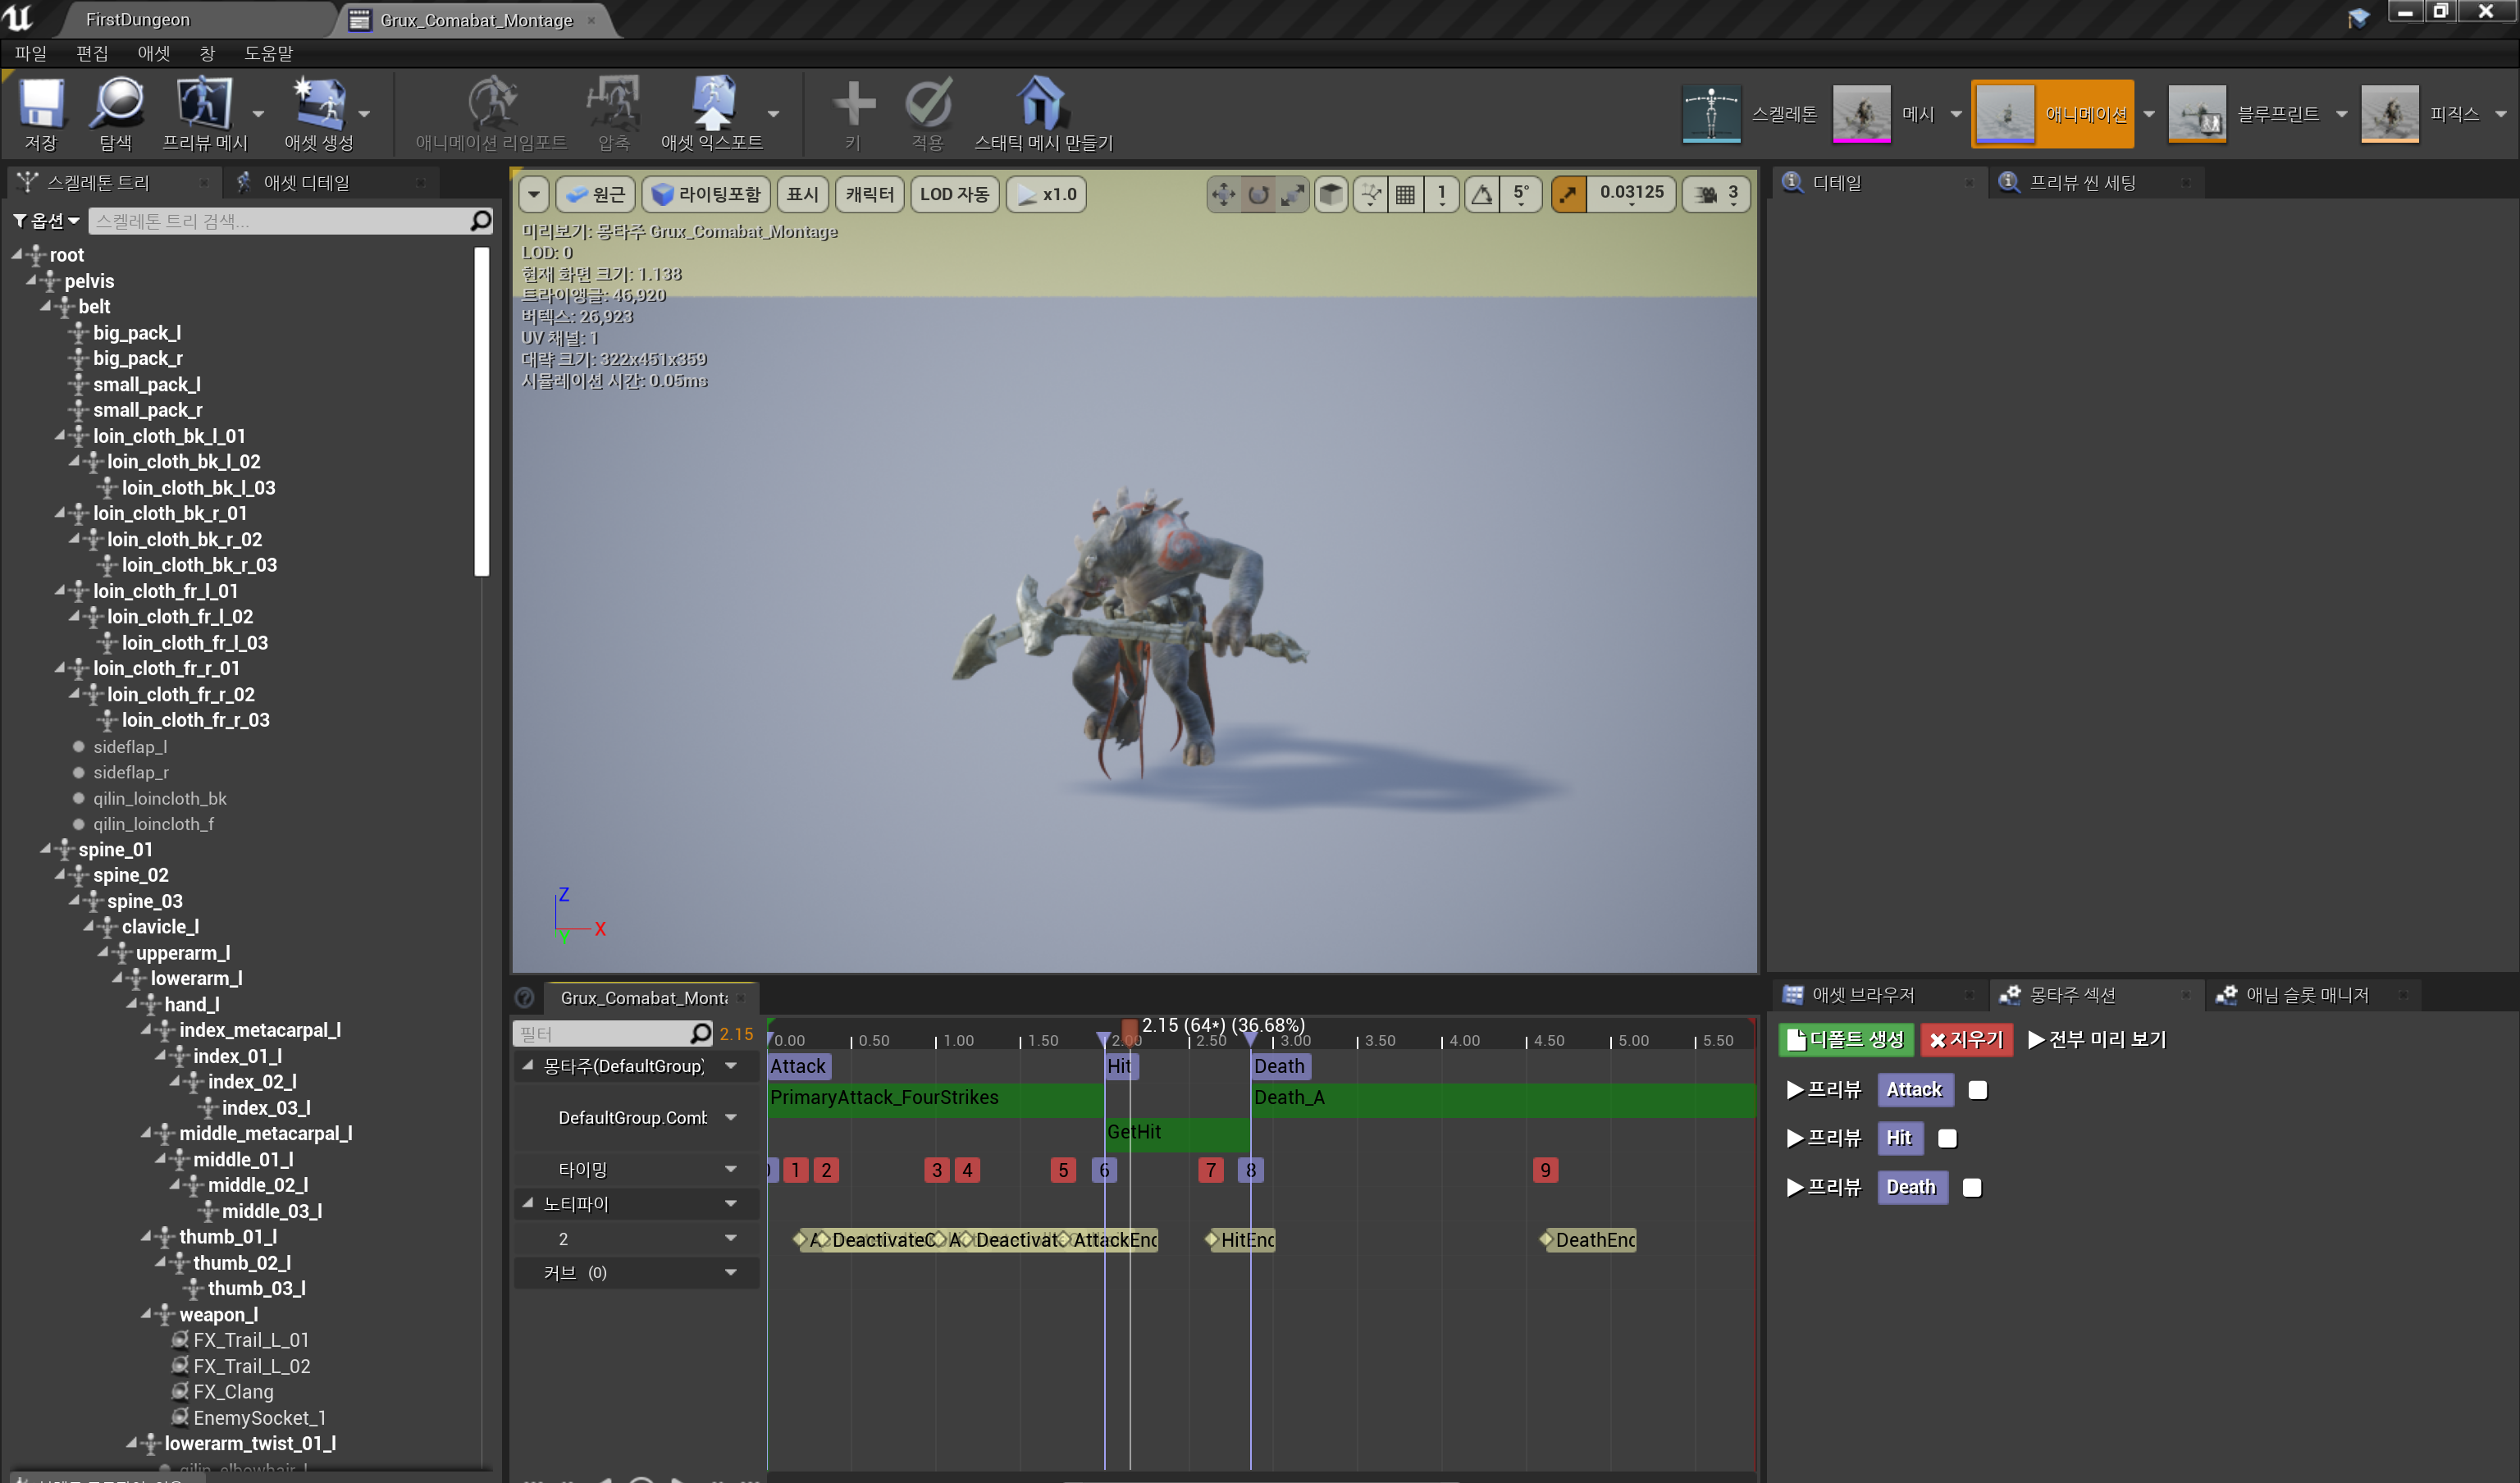Click the Export Asset (애셋 익스포트) icon
The width and height of the screenshot is (2520, 1483).
click(x=711, y=104)
